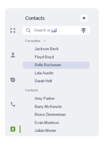Select Sarah Holt contact
Image resolution: width=107 pixels, height=145 pixels.
tap(43, 81)
